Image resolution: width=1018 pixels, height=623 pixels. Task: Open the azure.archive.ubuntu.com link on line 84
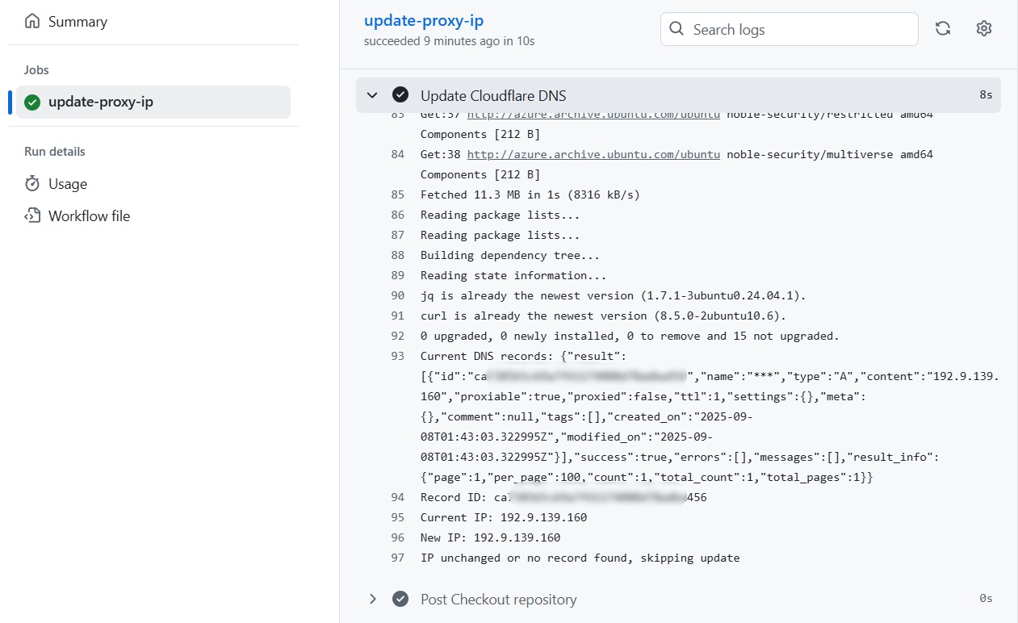coord(593,154)
